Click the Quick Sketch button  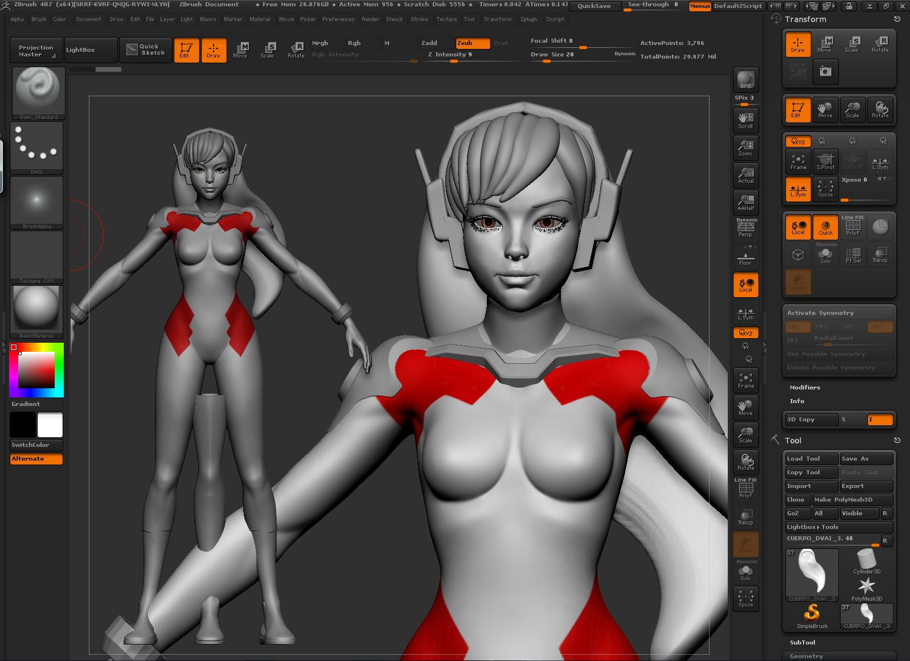tap(146, 50)
